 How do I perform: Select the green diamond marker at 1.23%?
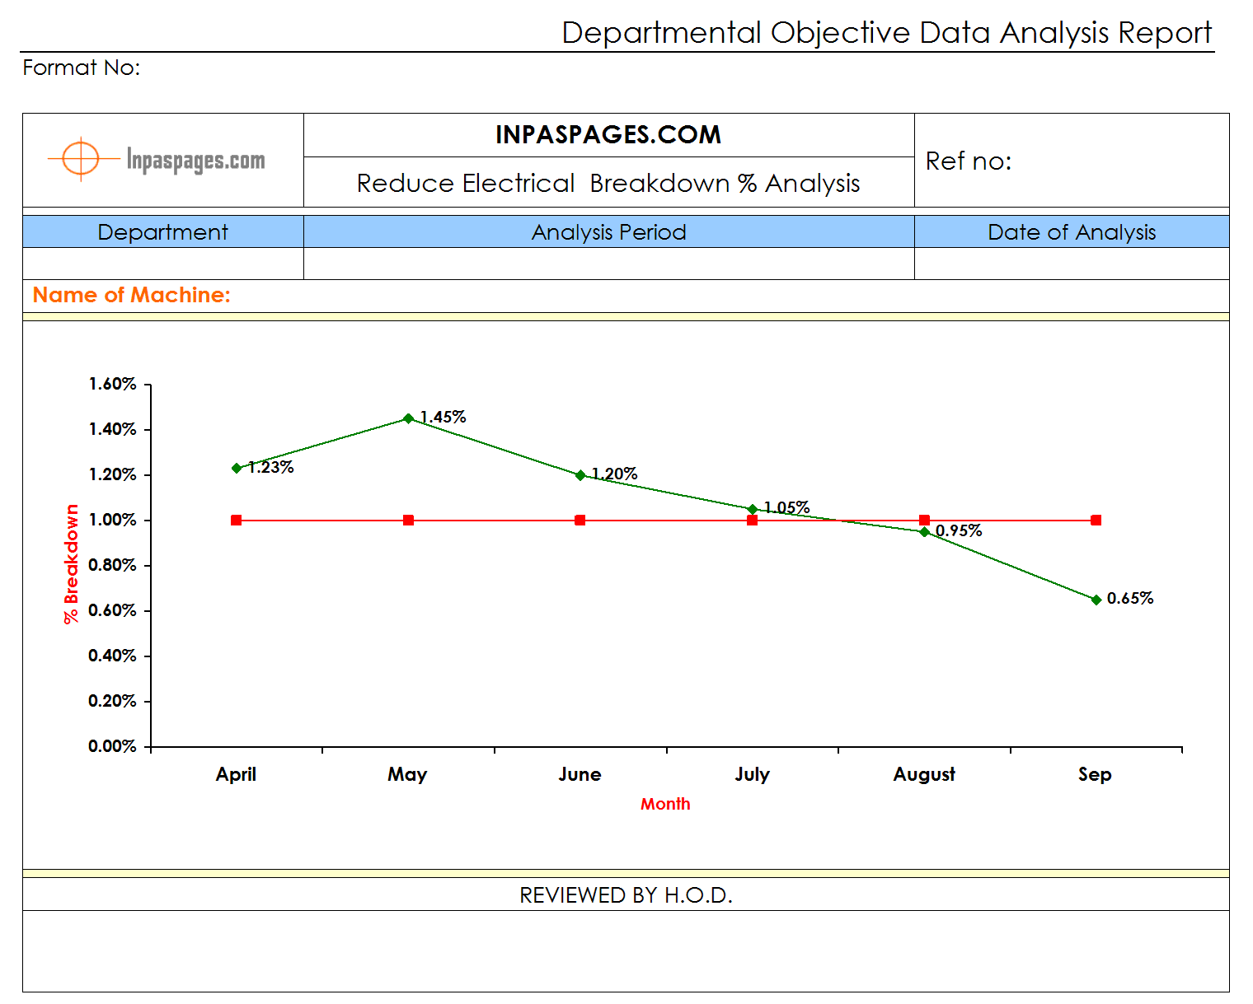click(236, 468)
